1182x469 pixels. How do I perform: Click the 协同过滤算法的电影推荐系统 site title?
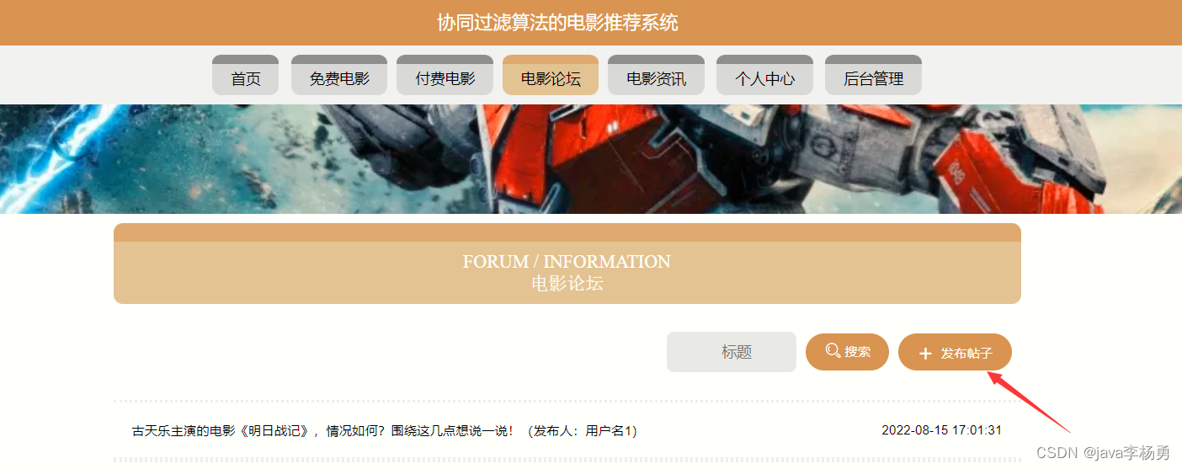tap(557, 23)
